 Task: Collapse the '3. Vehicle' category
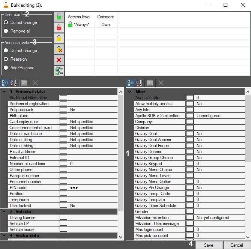pos(4,212)
